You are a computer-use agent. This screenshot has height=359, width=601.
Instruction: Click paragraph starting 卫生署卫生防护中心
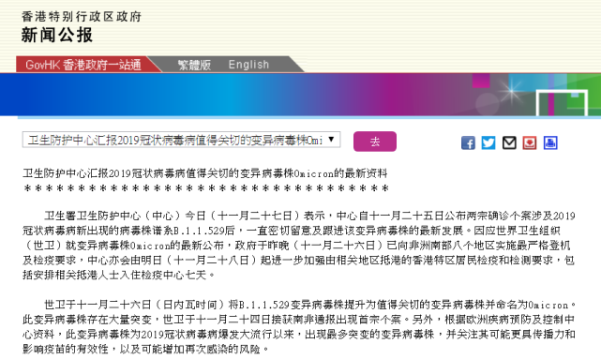tap(299, 246)
